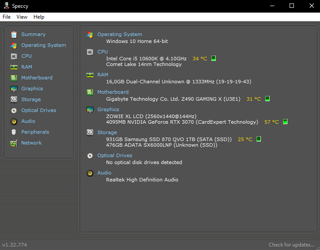Click the Peripherals mouse icon in sidebar

click(x=14, y=132)
